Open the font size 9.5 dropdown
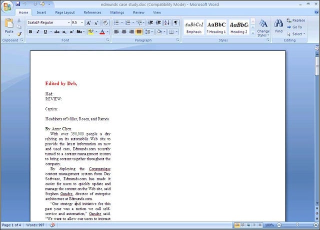Viewport: 320px width, 230px height. [82, 22]
